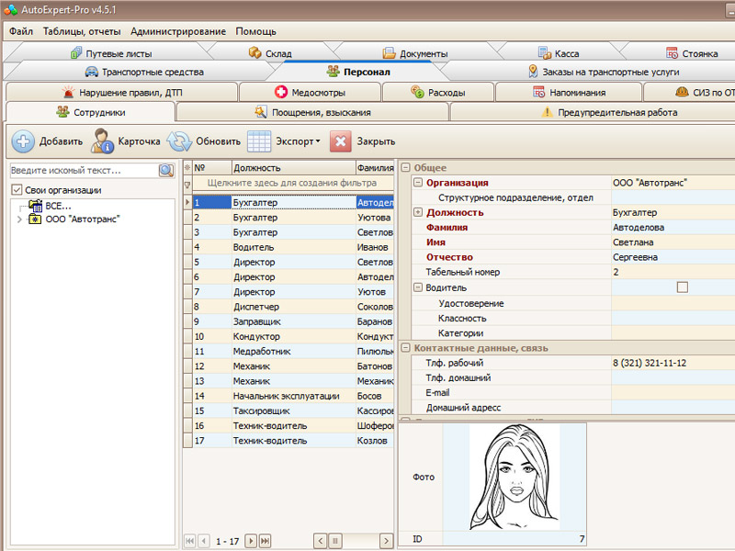Click the grid corner asterisk selector
735x551 pixels.
(187, 167)
